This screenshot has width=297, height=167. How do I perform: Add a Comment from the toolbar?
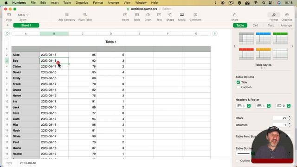[x=195, y=15]
